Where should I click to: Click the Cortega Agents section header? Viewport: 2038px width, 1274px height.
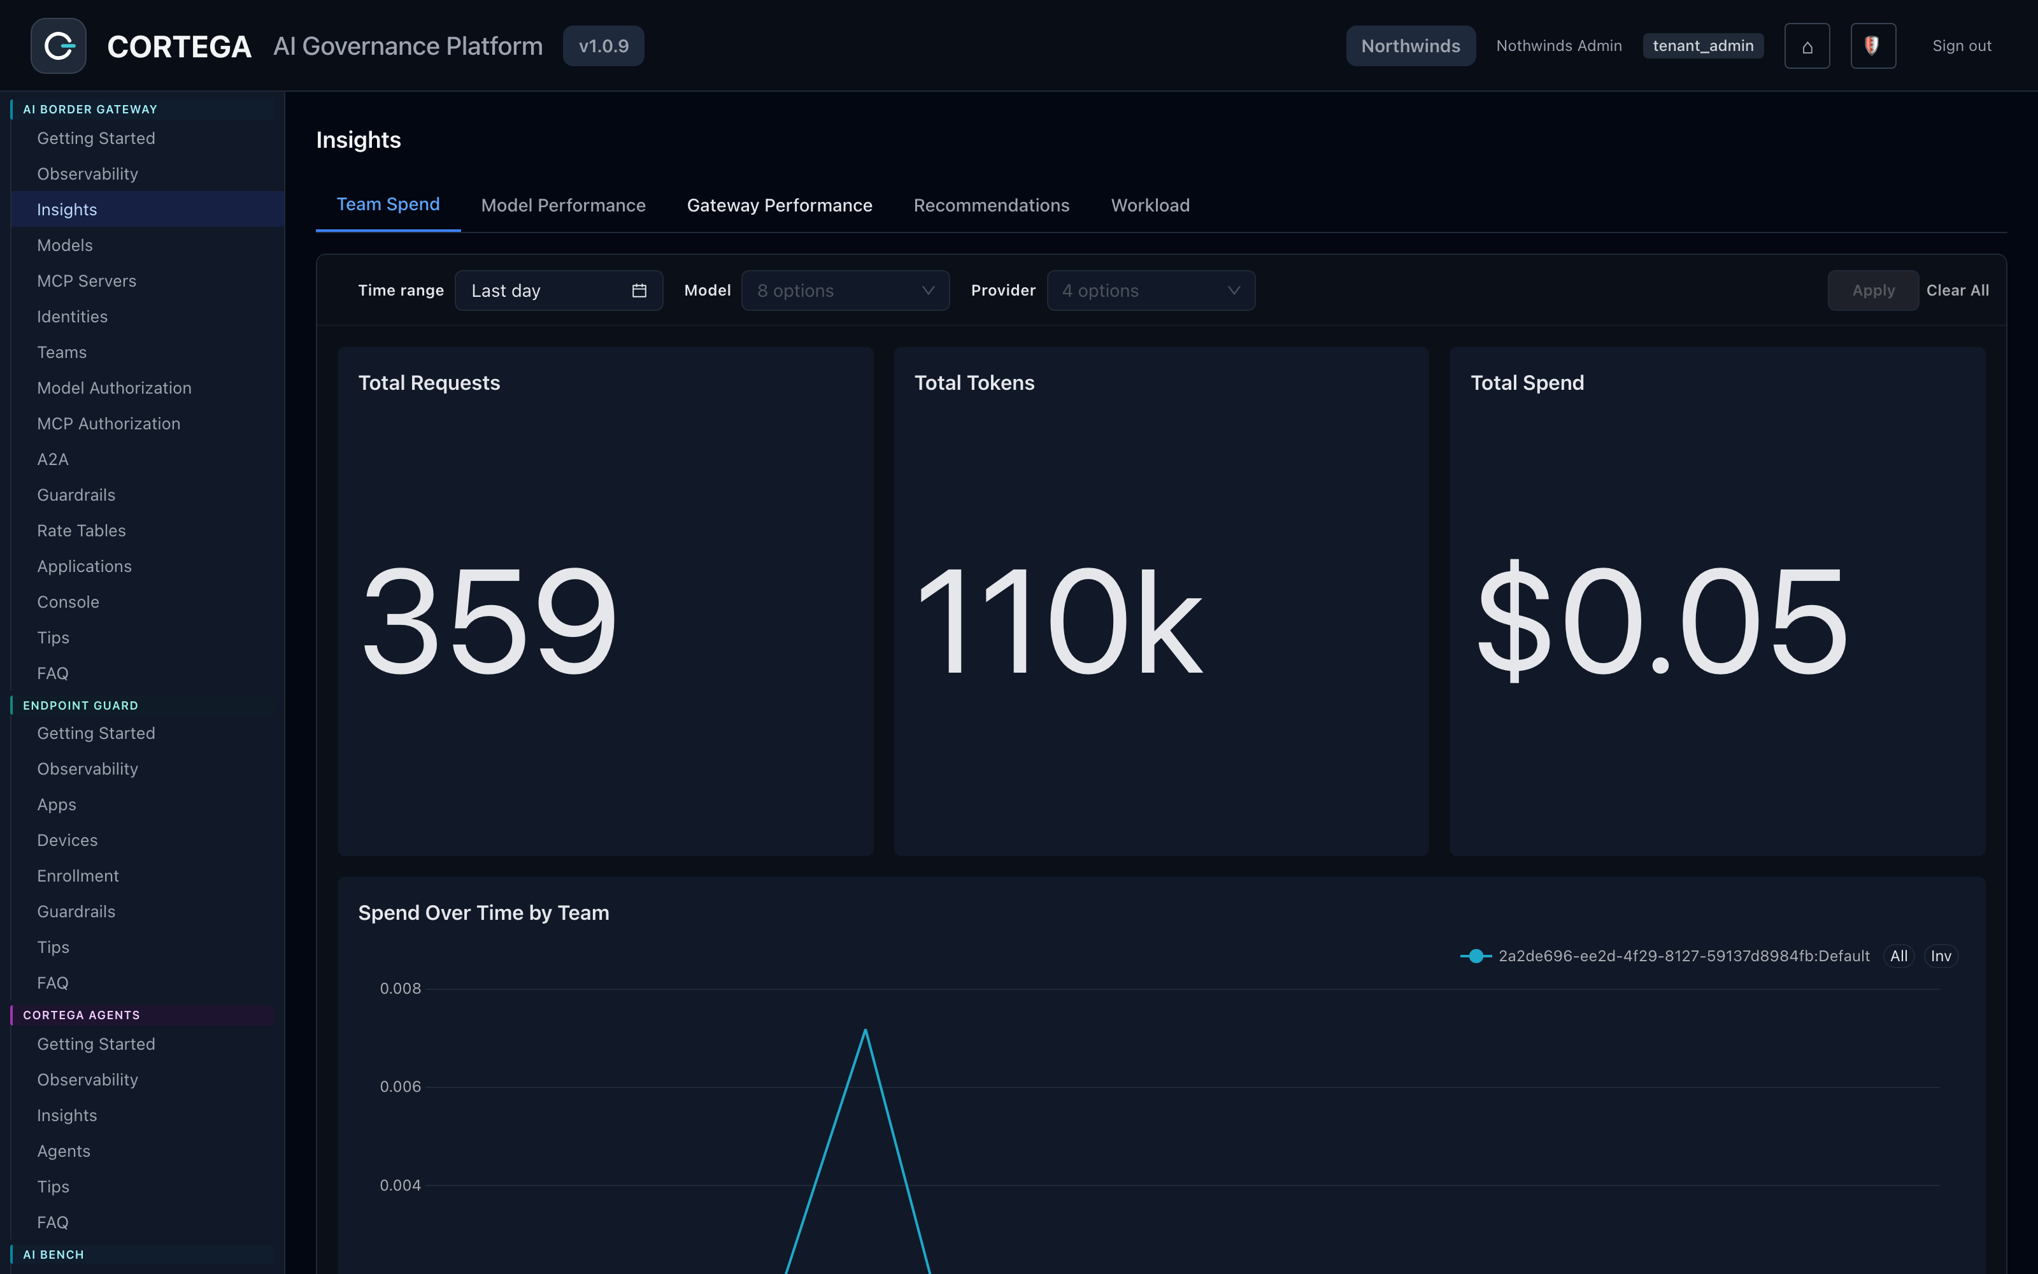[142, 1015]
